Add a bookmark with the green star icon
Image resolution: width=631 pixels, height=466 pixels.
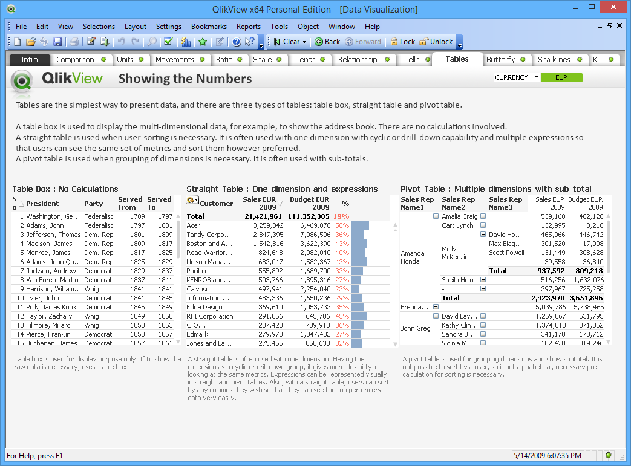pyautogui.click(x=203, y=42)
